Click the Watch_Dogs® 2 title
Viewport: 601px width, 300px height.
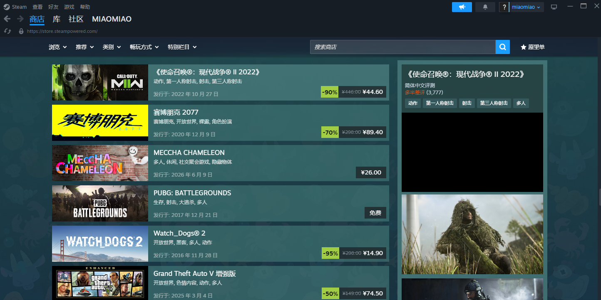coord(179,233)
